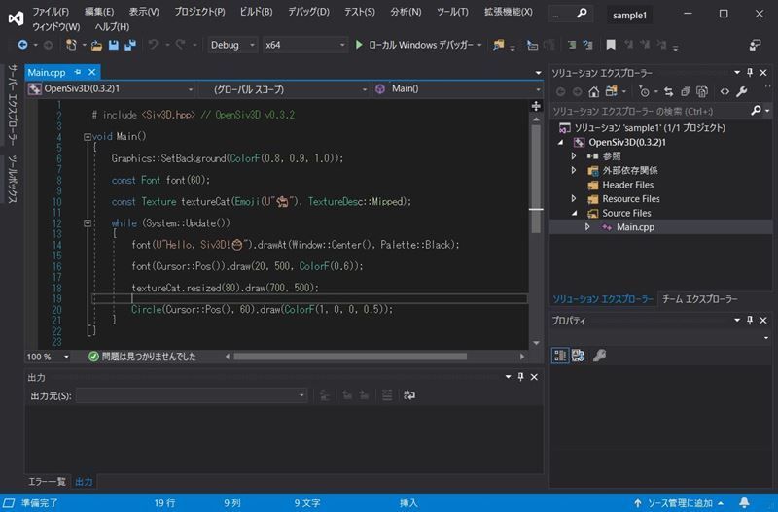Toggle auto-hide pin on Solution Explorer panel

click(750, 73)
